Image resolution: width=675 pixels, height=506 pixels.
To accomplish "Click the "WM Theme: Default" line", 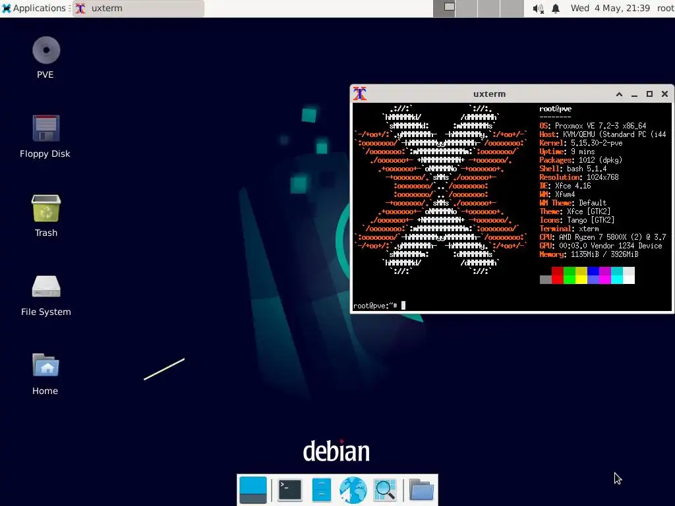I will coord(573,203).
